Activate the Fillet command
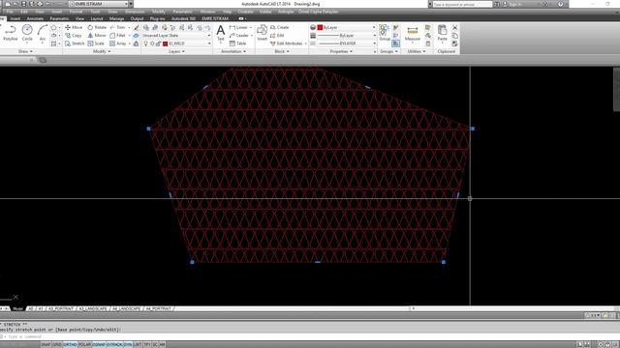The image size is (620, 348). [118, 36]
